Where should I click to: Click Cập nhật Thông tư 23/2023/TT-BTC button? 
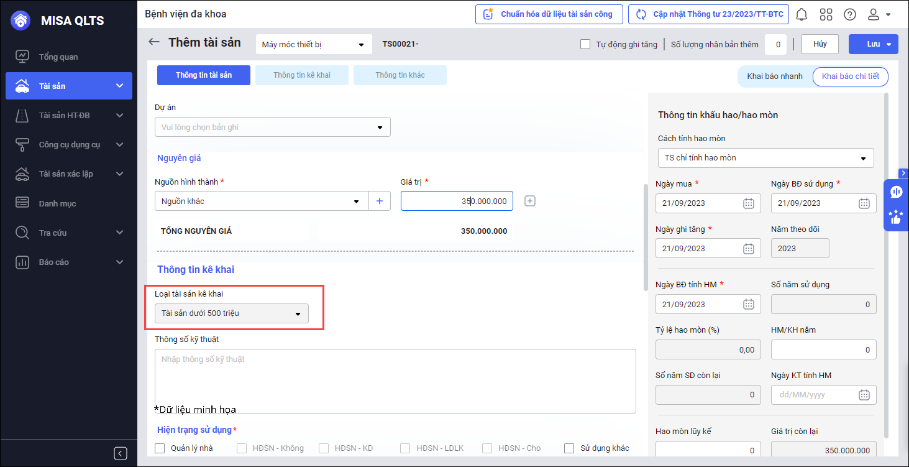[x=709, y=14]
